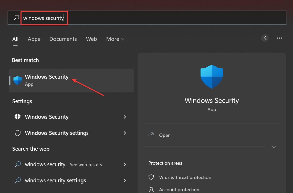Click the Open external-link icon
Image resolution: width=293 pixels, height=193 pixels.
151,135
